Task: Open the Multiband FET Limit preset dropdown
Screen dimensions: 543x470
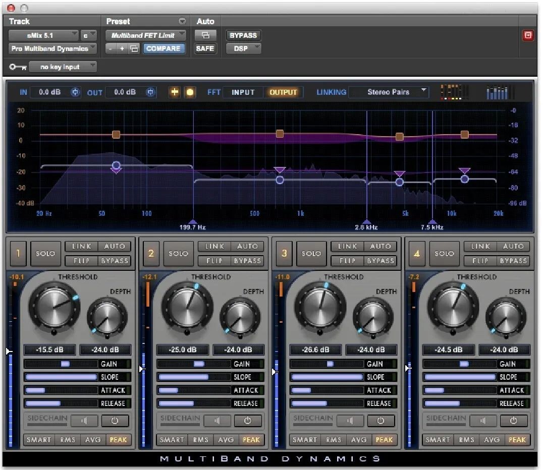Action: [x=146, y=35]
